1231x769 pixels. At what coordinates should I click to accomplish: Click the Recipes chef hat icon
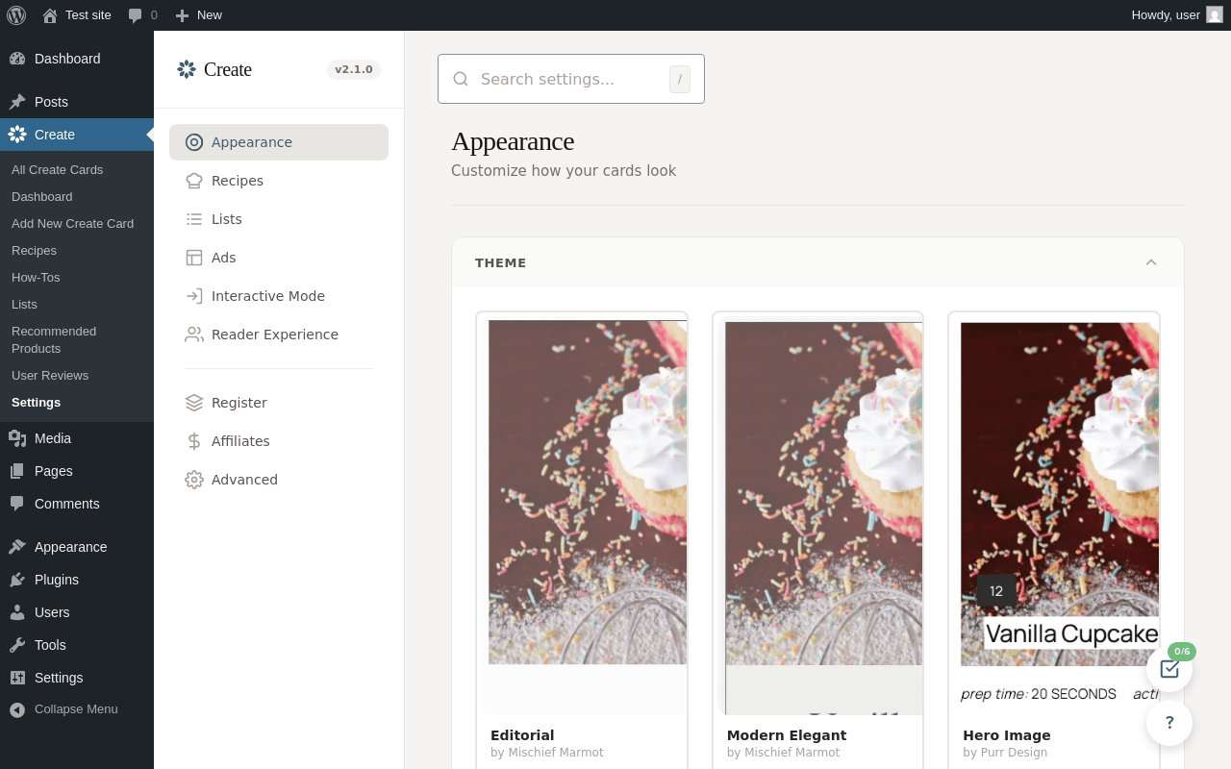(194, 181)
